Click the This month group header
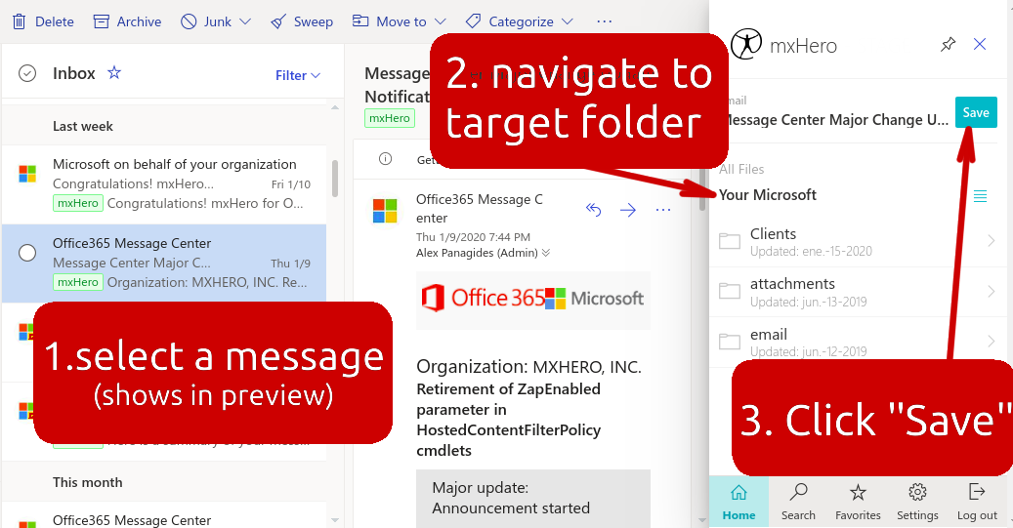The height and width of the screenshot is (528, 1013). (87, 483)
